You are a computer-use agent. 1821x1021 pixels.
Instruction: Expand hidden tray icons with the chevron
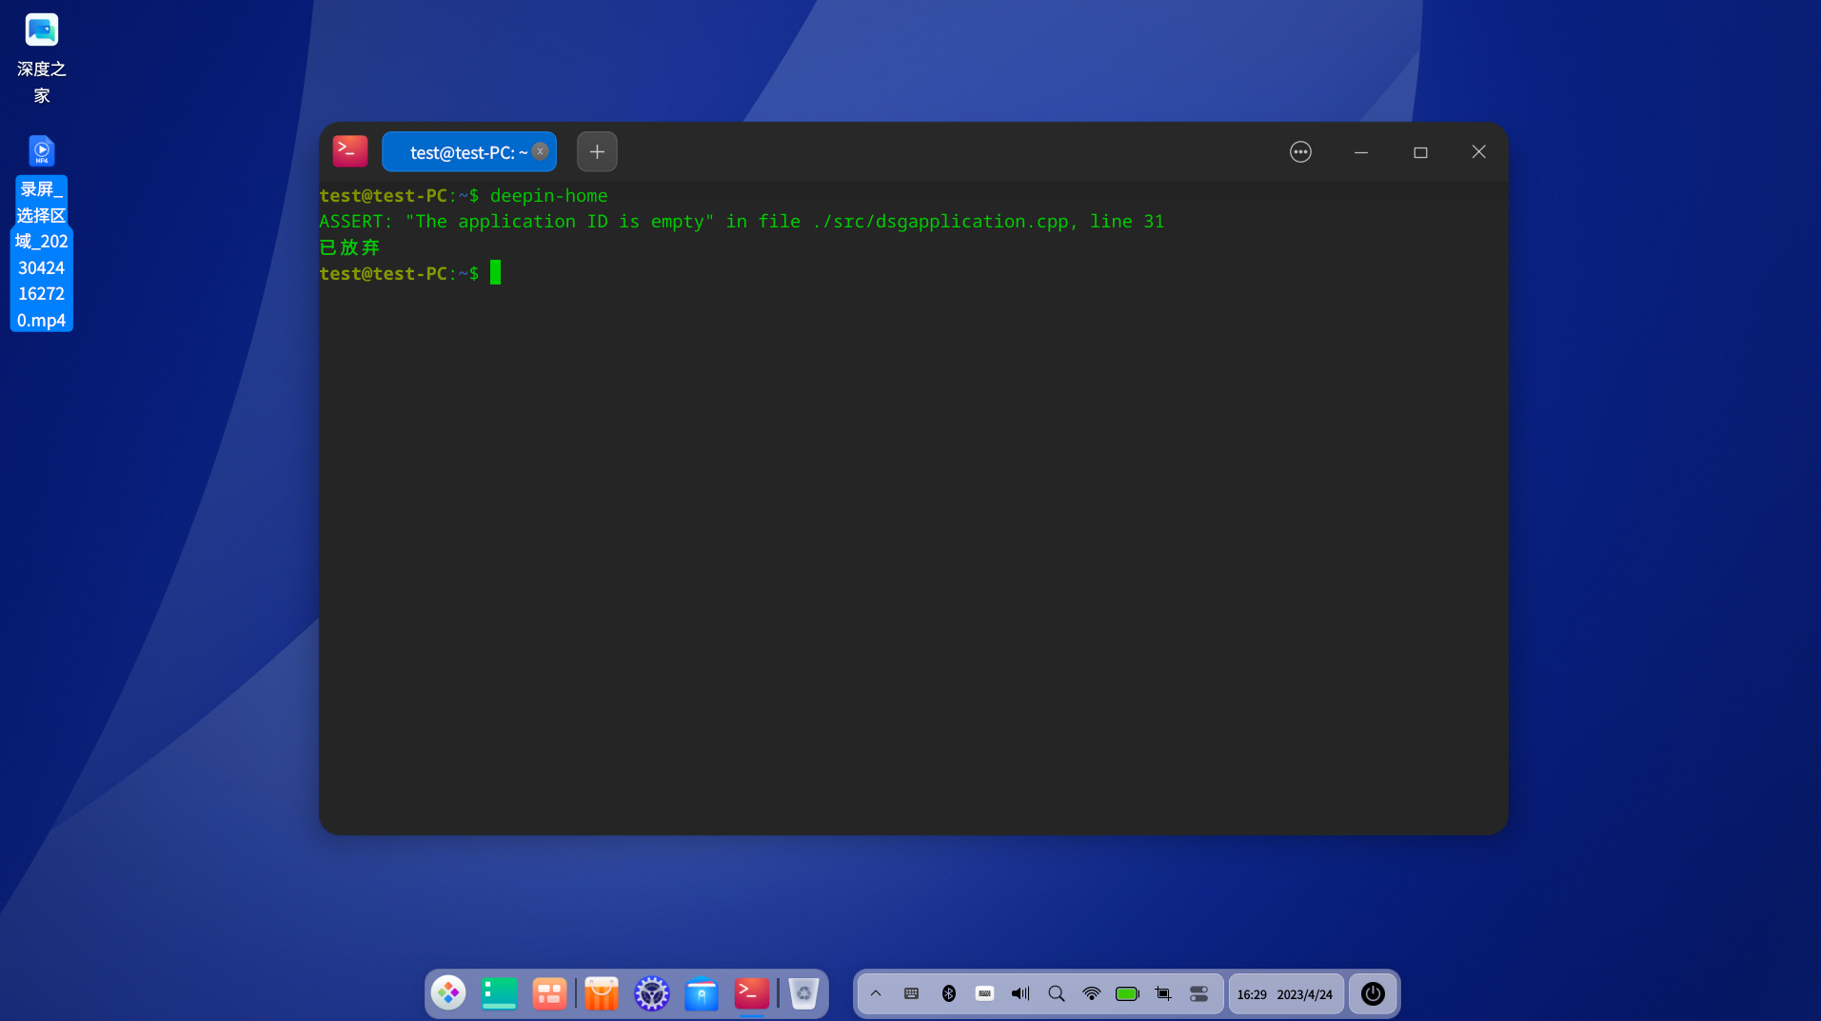pos(875,993)
